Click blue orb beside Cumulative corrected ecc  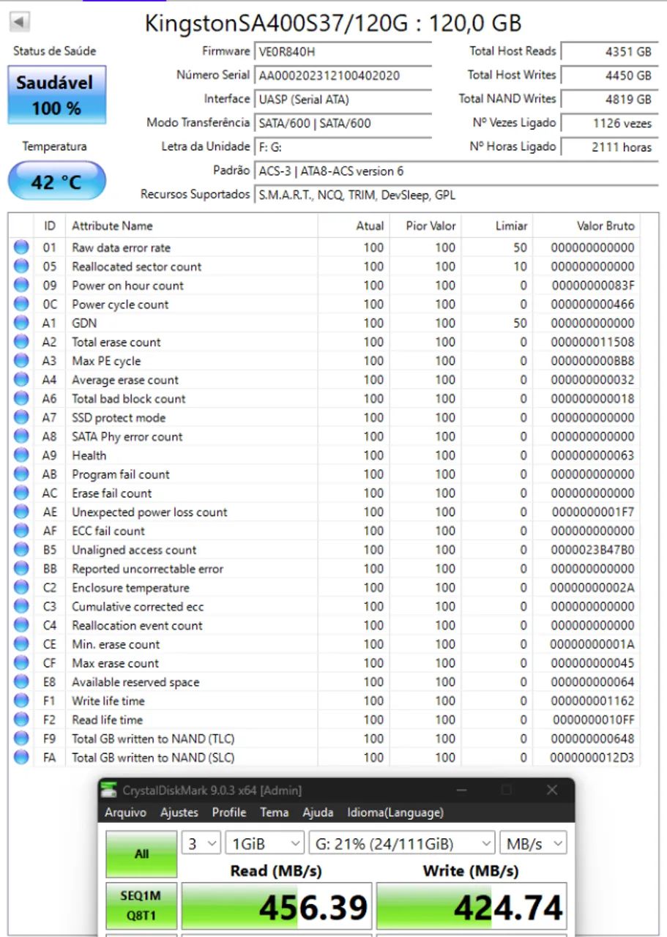pyautogui.click(x=21, y=607)
